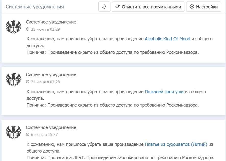Screen dimensions: 226x161
Task: Click the bell notifications icon button
Action: [x=104, y=7]
